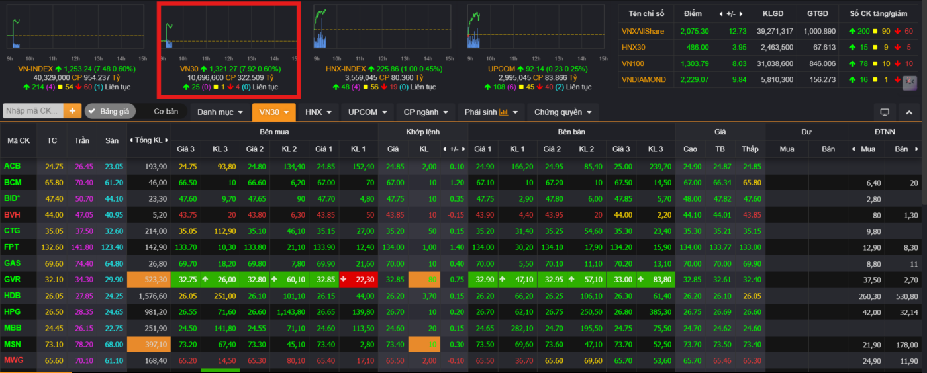Image resolution: width=927 pixels, height=373 pixels.
Task: Select the MWG stock code
Action: pyautogui.click(x=13, y=360)
